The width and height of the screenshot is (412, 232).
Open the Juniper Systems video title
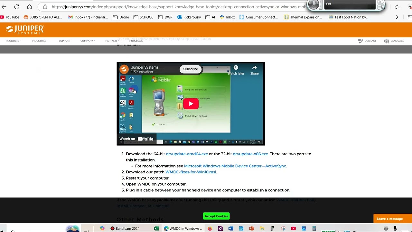[145, 67]
